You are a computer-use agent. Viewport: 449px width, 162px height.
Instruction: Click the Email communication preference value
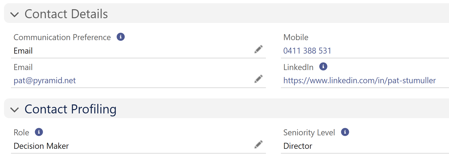pyautogui.click(x=23, y=51)
